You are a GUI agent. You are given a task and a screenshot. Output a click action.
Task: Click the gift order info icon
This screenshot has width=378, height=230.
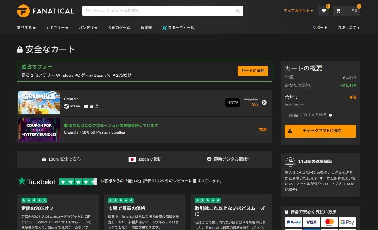pyautogui.click(x=330, y=115)
